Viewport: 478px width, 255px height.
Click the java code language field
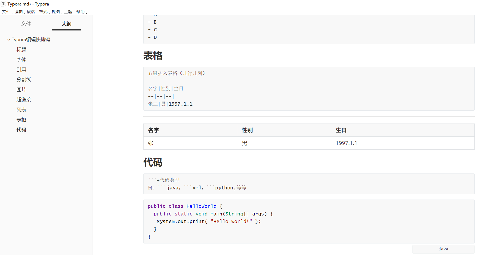443,249
